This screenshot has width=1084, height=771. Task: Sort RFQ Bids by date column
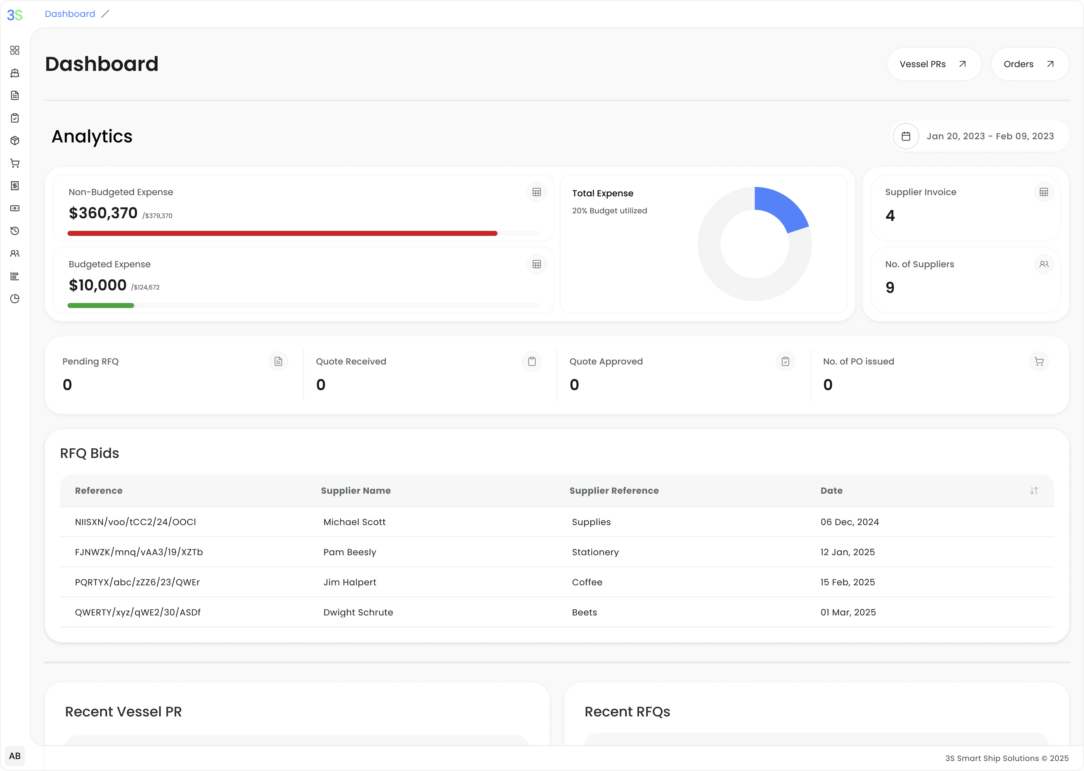tap(1034, 491)
